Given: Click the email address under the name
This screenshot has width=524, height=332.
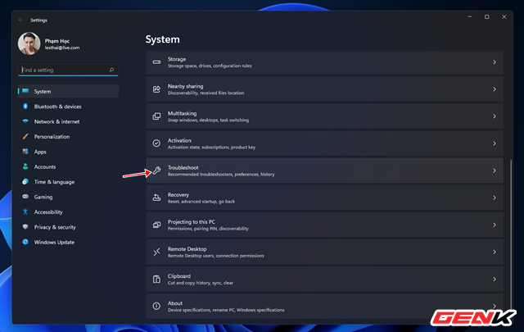Looking at the screenshot, I should [62, 48].
